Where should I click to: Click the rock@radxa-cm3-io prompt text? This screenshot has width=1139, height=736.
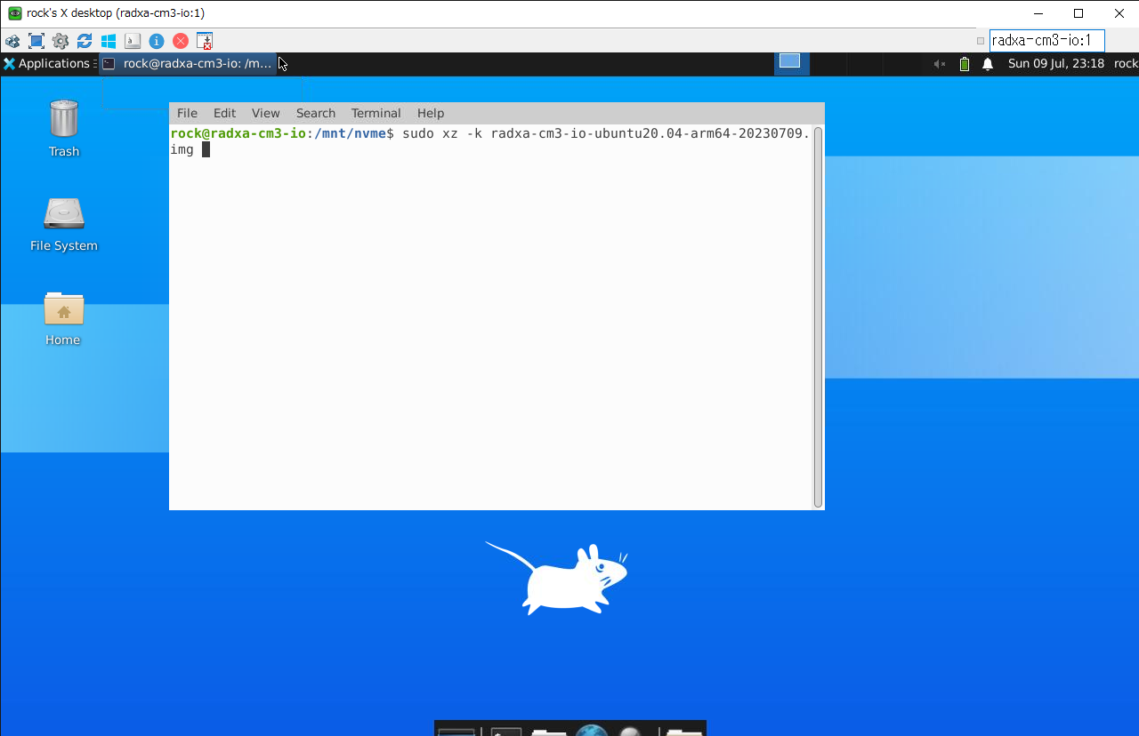pos(238,133)
